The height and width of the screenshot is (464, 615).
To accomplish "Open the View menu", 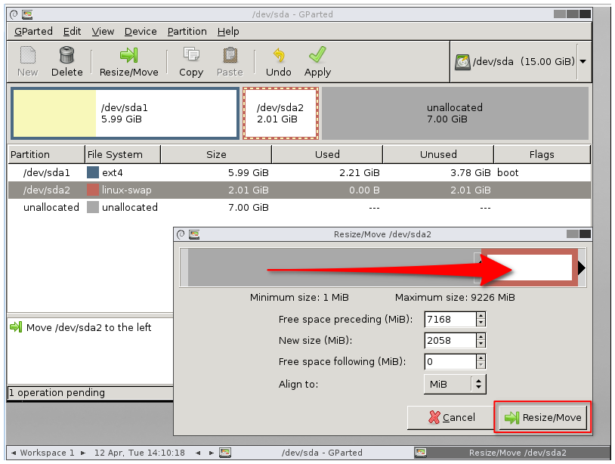I will tap(103, 32).
